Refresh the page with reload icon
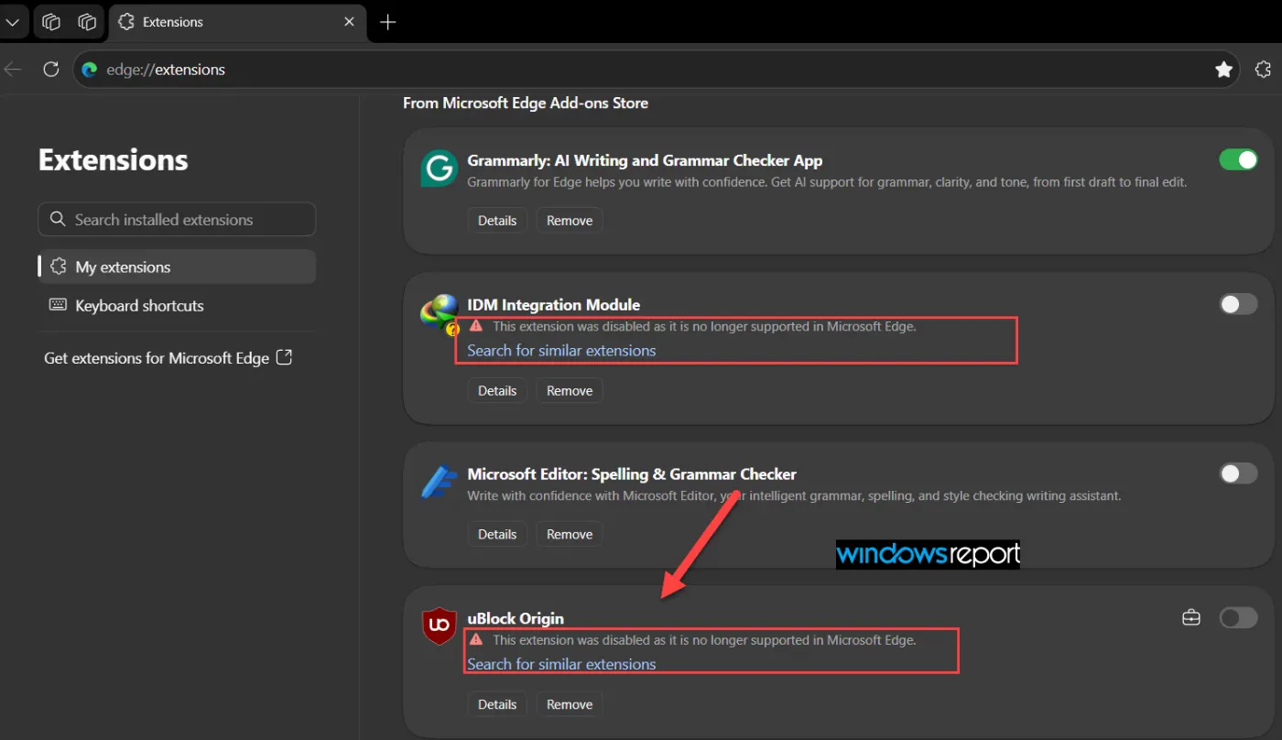This screenshot has width=1282, height=740. (51, 70)
